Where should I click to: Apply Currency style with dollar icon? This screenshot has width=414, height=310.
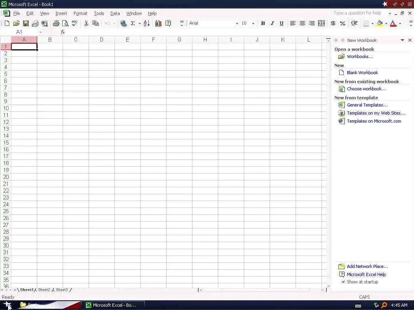333,23
